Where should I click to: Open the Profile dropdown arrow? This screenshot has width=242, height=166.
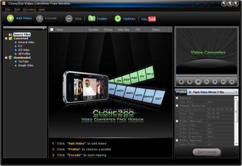pyautogui.click(x=236, y=92)
